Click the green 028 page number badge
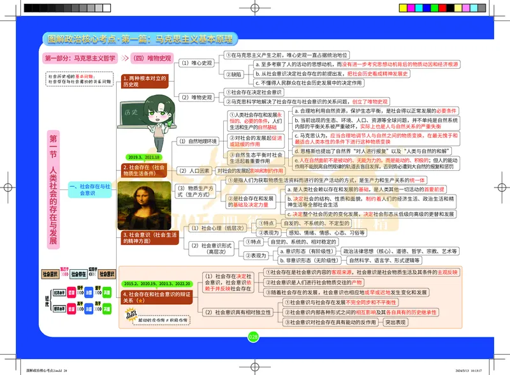This screenshot has height=375, width=510. pos(254,335)
